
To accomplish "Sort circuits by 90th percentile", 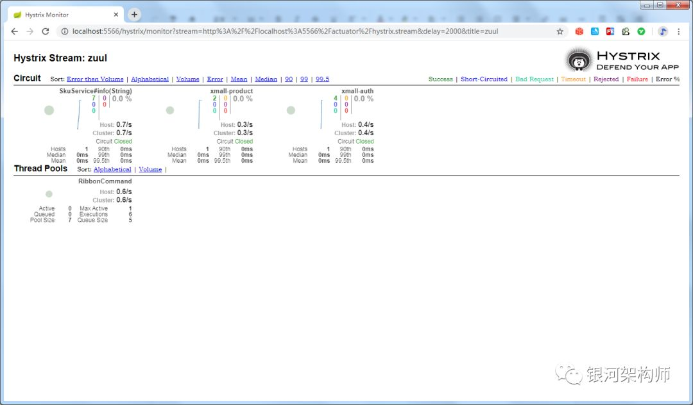I will [289, 79].
